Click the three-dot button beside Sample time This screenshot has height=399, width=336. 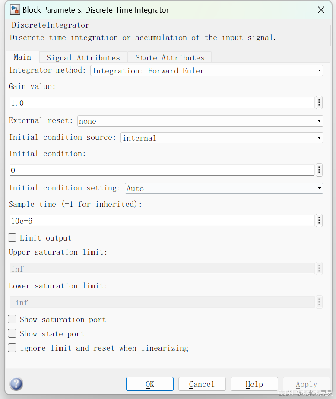(x=319, y=221)
